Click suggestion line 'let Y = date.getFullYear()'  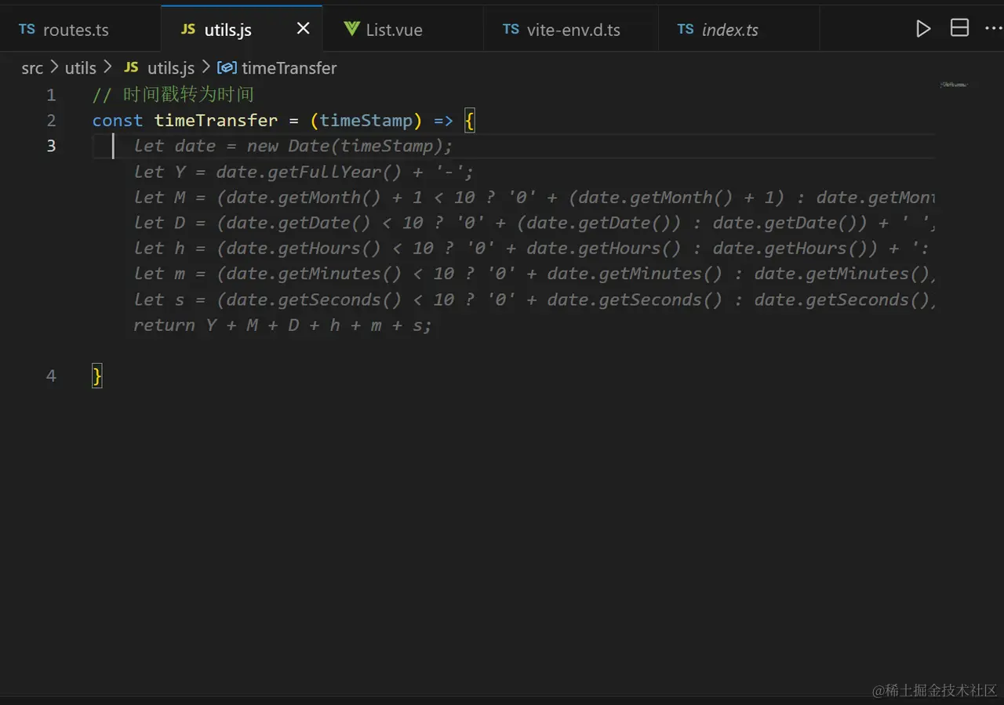click(x=304, y=172)
